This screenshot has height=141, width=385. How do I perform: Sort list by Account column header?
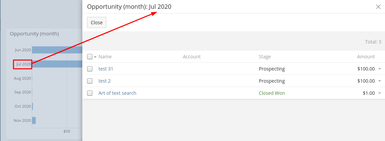[x=192, y=57]
